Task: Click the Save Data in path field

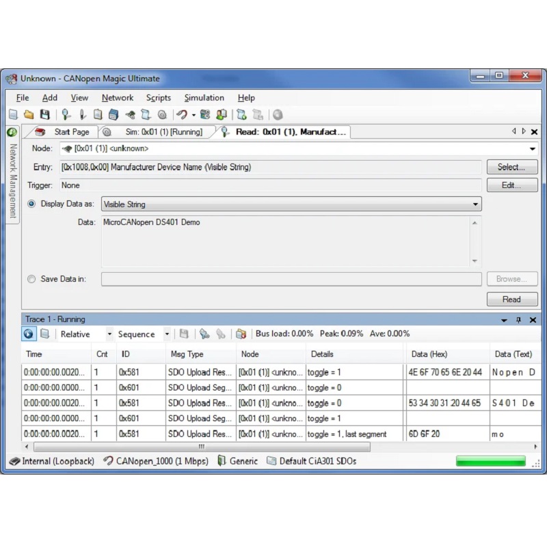Action: click(x=291, y=279)
